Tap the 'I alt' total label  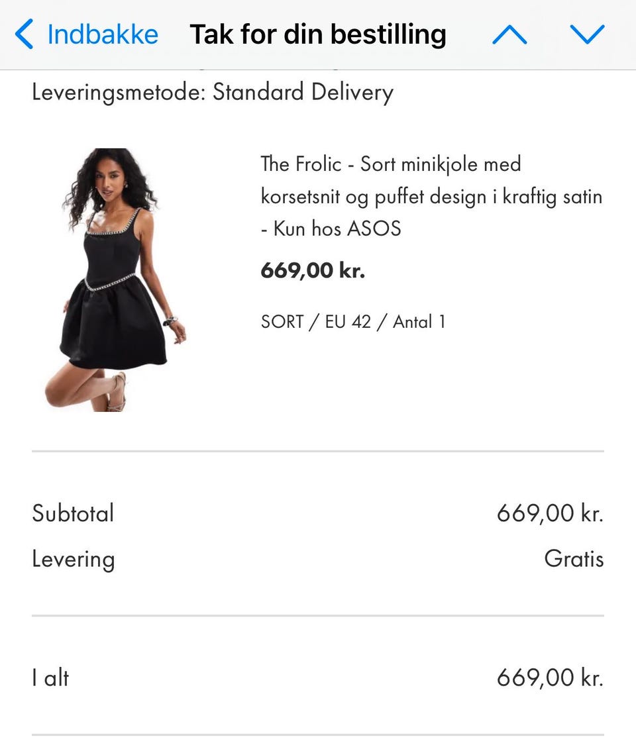(50, 677)
